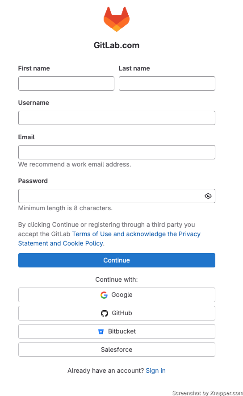This screenshot has width=243, height=396.
Task: Show password using the eye icon
Action: point(208,196)
